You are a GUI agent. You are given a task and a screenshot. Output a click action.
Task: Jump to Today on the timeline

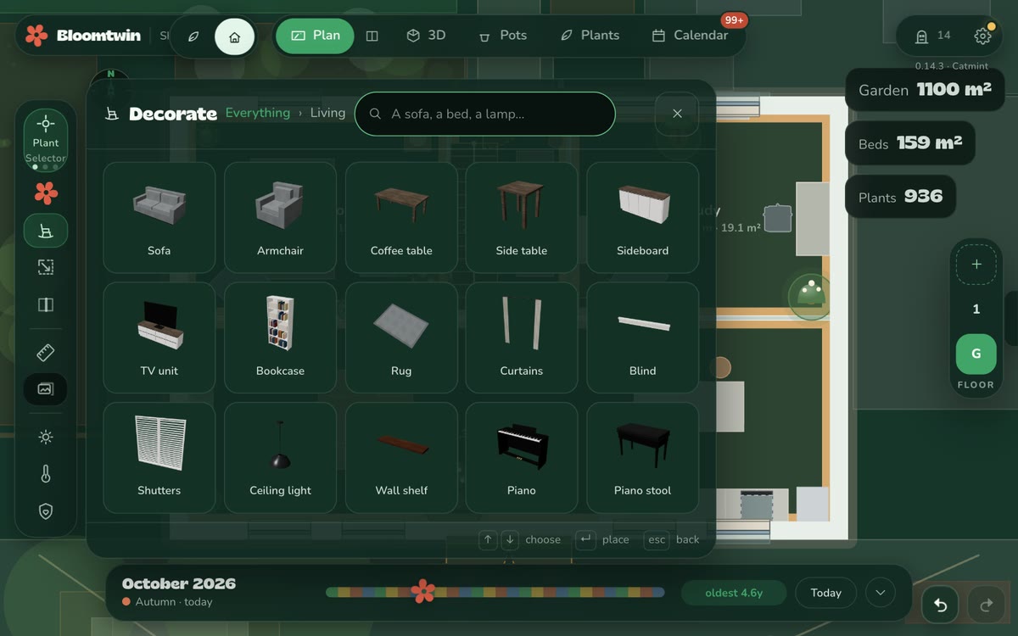[x=825, y=593]
